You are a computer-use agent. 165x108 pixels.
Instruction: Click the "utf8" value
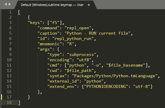tap(84, 60)
